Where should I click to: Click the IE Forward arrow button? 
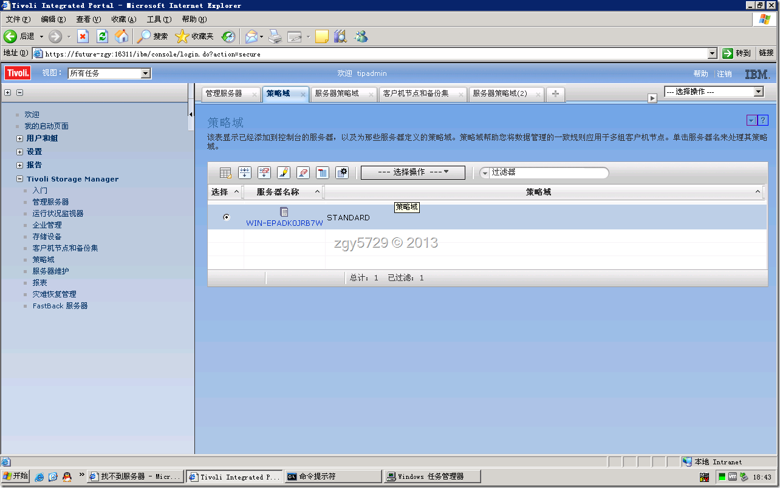[55, 36]
